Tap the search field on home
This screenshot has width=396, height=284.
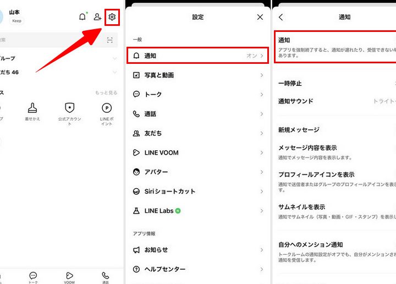click(x=58, y=40)
